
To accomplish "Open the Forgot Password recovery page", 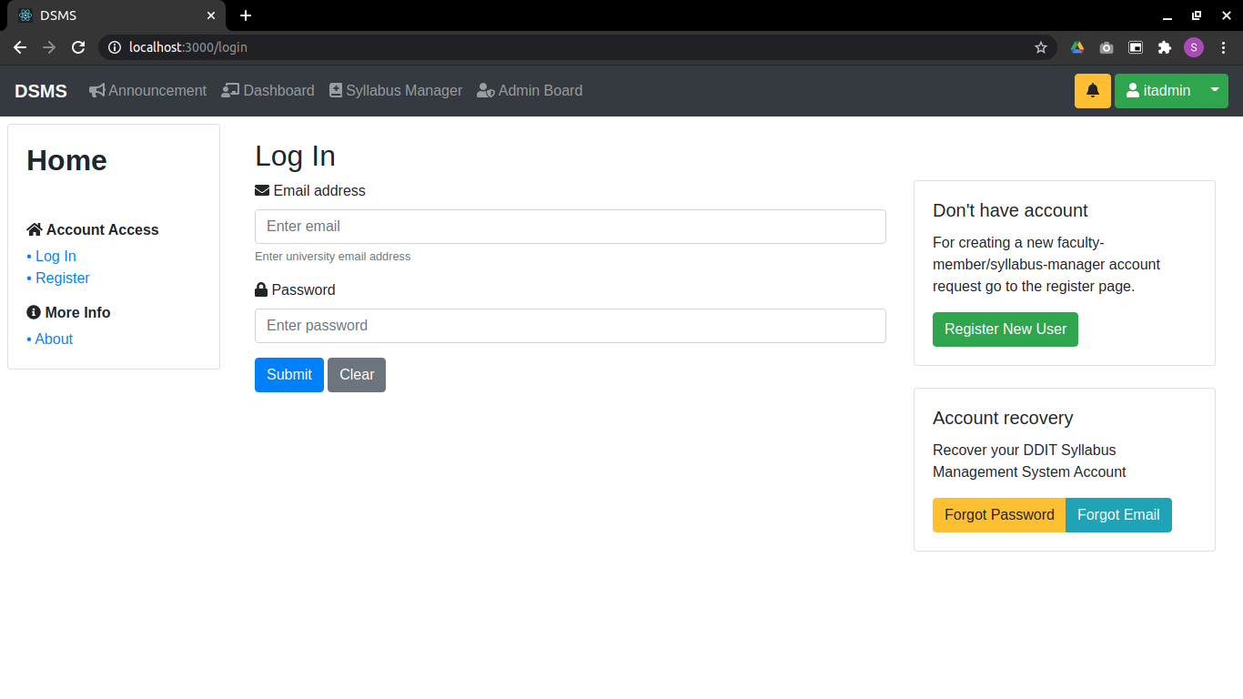I will click(x=998, y=514).
